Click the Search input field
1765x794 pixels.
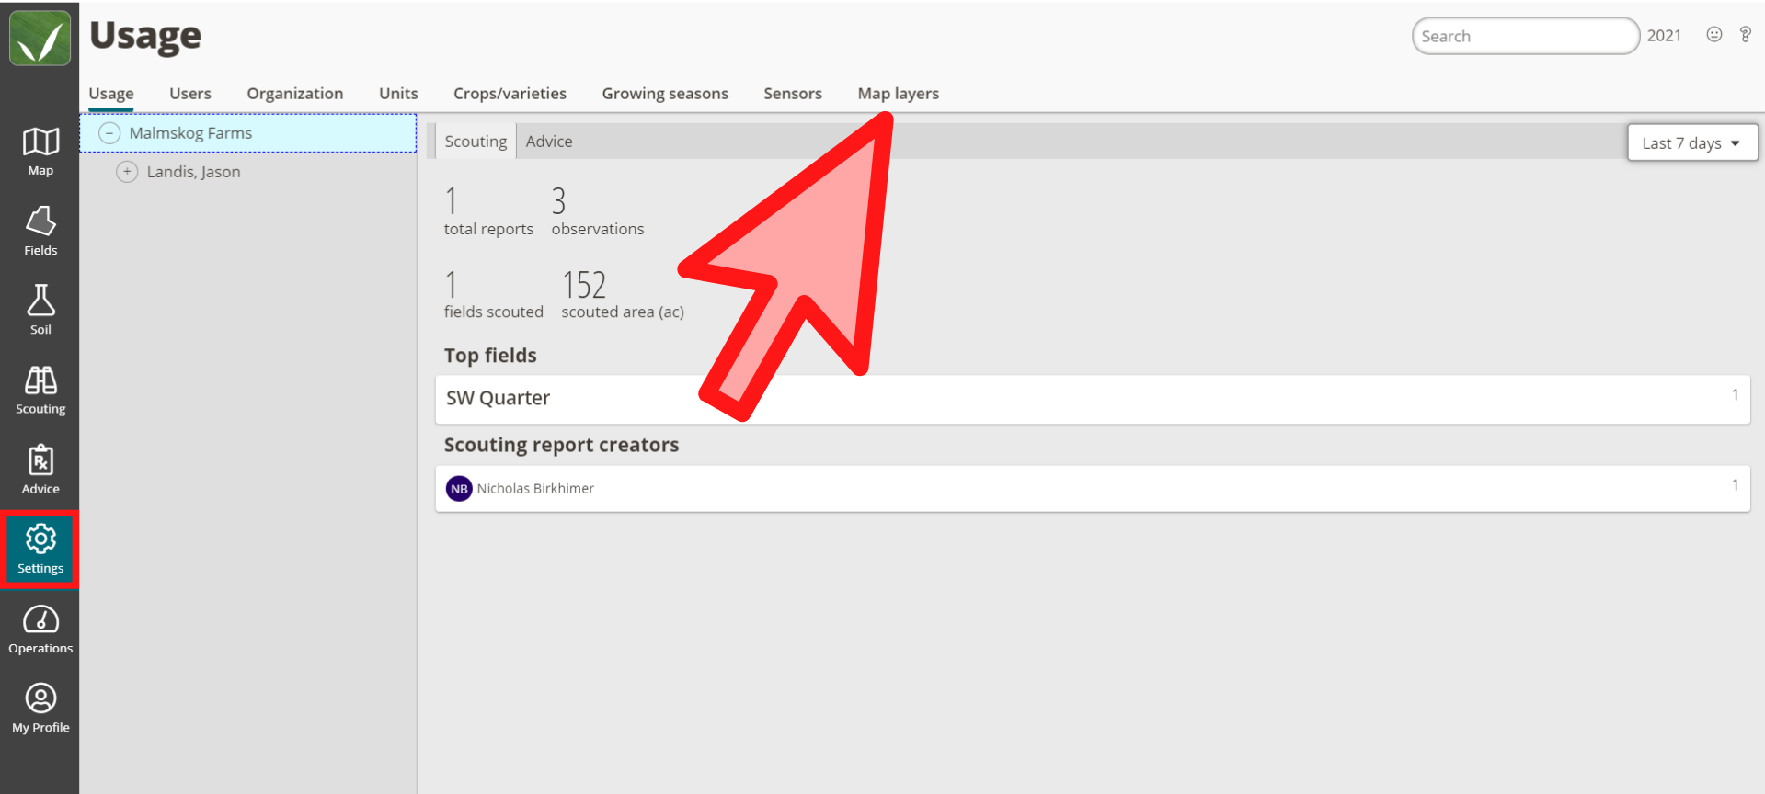pos(1526,36)
